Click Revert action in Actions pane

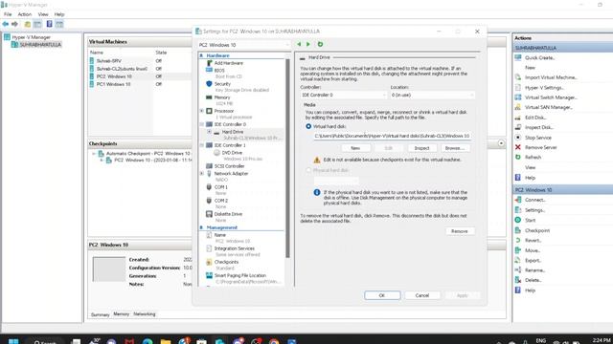(x=534, y=240)
